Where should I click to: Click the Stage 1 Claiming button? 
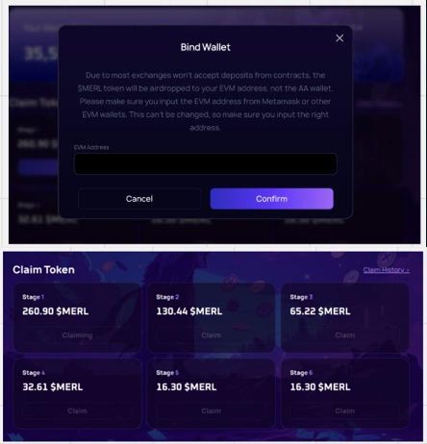[x=77, y=335]
